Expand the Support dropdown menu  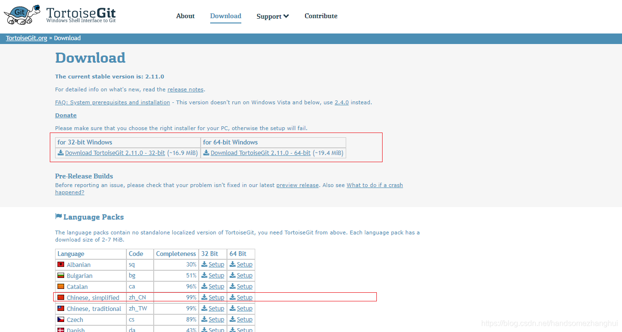[x=272, y=16]
